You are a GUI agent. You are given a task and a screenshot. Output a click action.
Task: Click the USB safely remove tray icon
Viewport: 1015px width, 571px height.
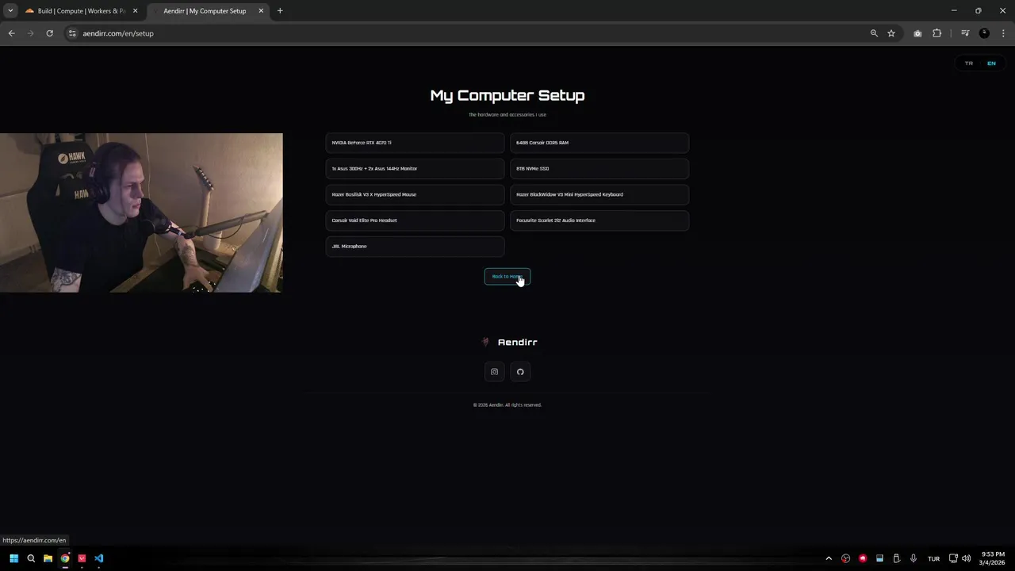tap(896, 558)
